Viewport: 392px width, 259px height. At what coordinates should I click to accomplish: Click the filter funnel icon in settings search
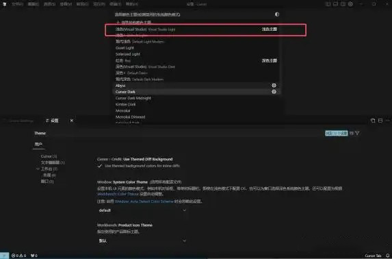coord(357,133)
